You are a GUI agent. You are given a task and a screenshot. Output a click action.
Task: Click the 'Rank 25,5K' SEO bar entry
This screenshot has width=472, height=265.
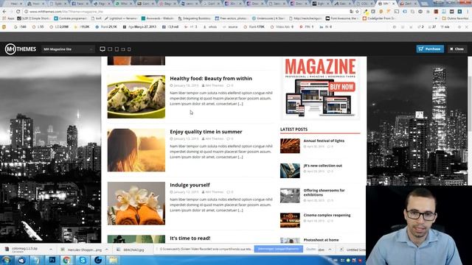pos(106,26)
